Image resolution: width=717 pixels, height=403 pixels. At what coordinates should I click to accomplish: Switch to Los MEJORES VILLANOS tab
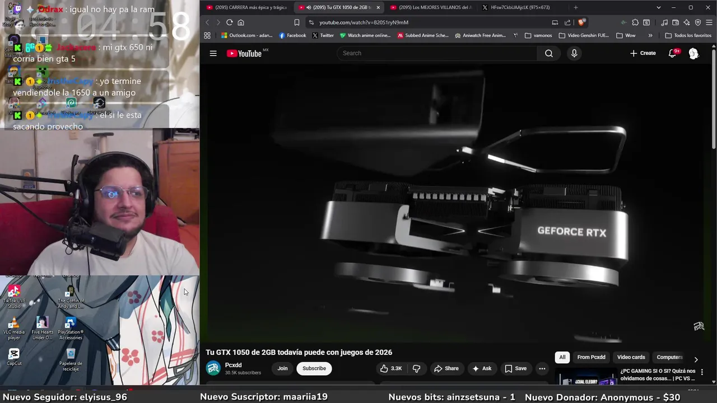pos(431,7)
